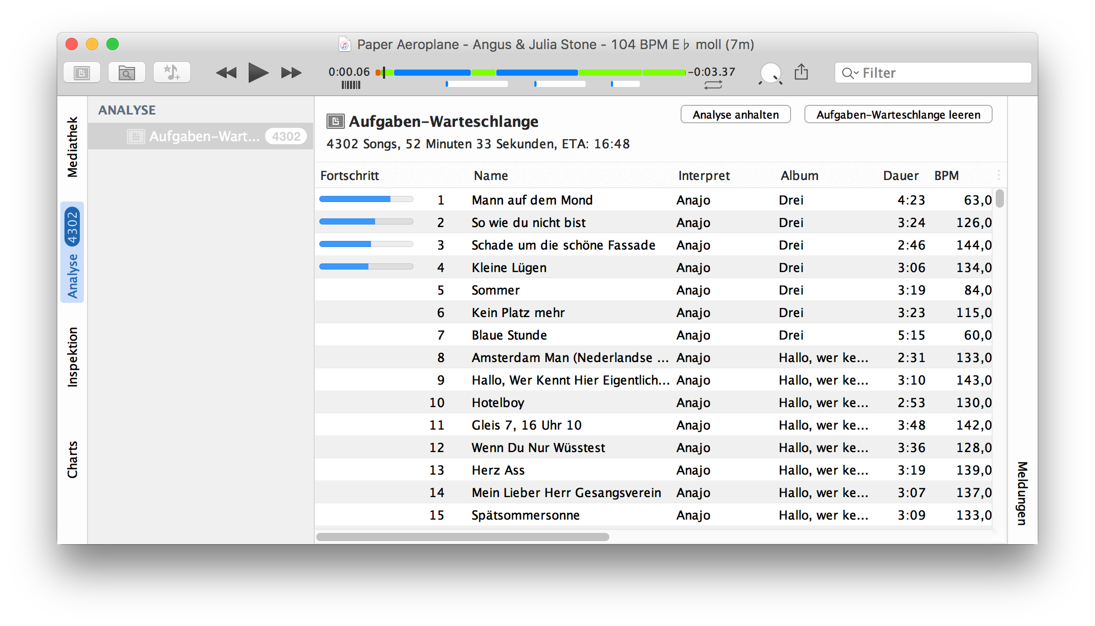Select Aufgaben-Warteschlange in the Analyse sidebar
Screen dimensions: 1095x626
pyautogui.click(x=200, y=136)
